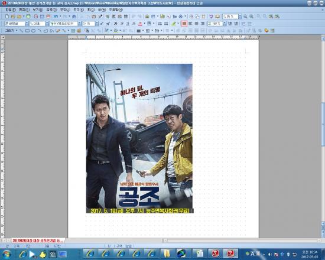This screenshot has width=325, height=260.
Task: Click the grid icon at drawing toolbar end
Action: coord(272,31)
